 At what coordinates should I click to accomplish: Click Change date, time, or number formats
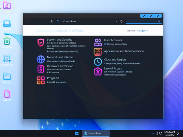(x=122, y=64)
